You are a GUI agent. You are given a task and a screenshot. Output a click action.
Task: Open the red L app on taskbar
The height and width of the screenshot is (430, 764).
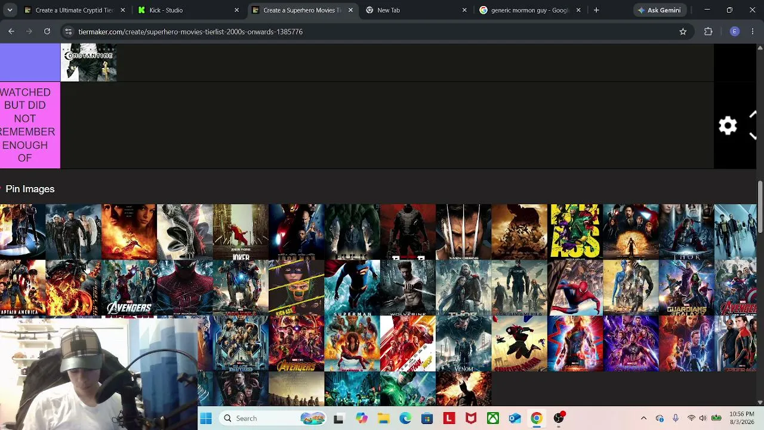click(x=449, y=419)
